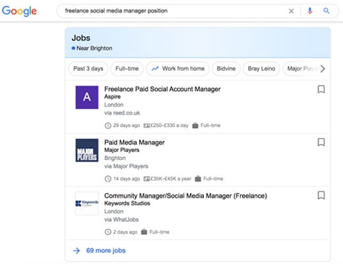Click the Major Players company logo

pos(87,150)
